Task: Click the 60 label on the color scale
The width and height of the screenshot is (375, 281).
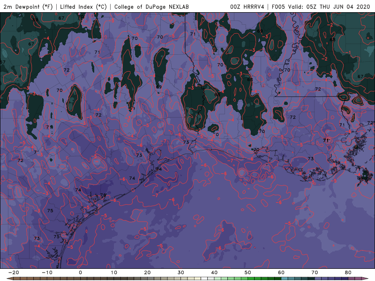Action: (x=281, y=273)
